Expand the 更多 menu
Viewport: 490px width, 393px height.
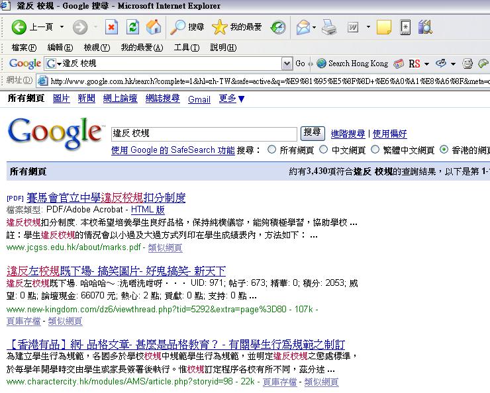click(232, 99)
